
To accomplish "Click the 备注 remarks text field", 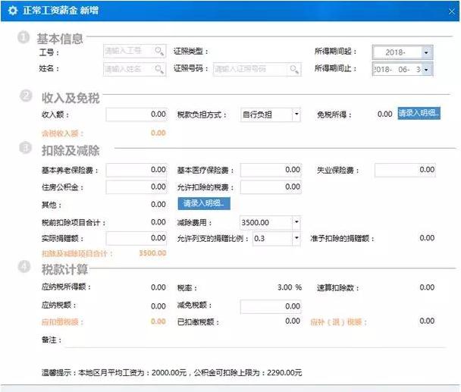I will click(250, 340).
